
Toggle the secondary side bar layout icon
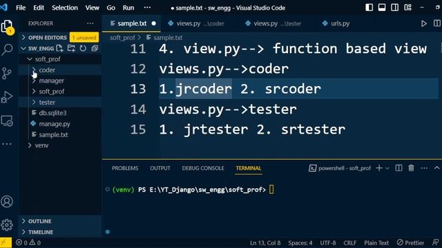pyautogui.click(x=394, y=8)
